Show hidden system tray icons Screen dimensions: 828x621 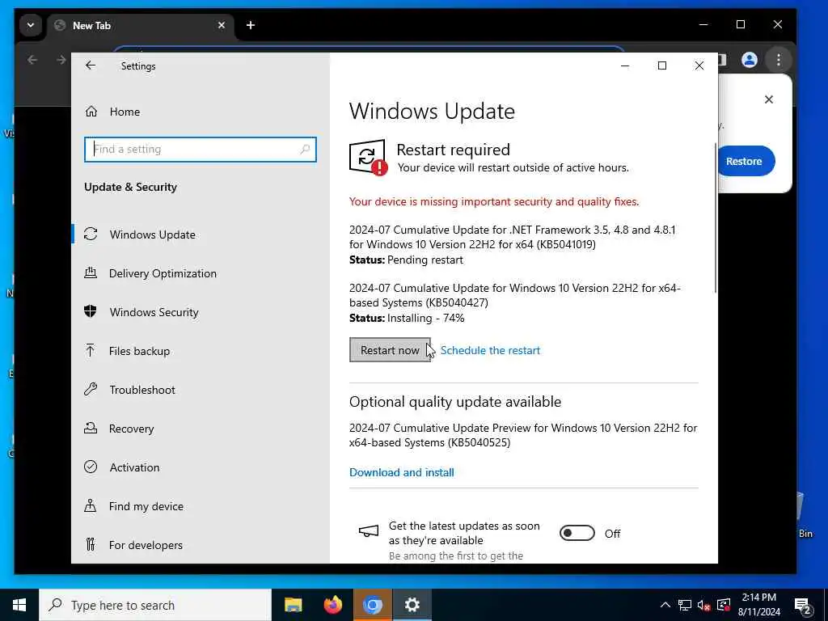click(x=665, y=605)
